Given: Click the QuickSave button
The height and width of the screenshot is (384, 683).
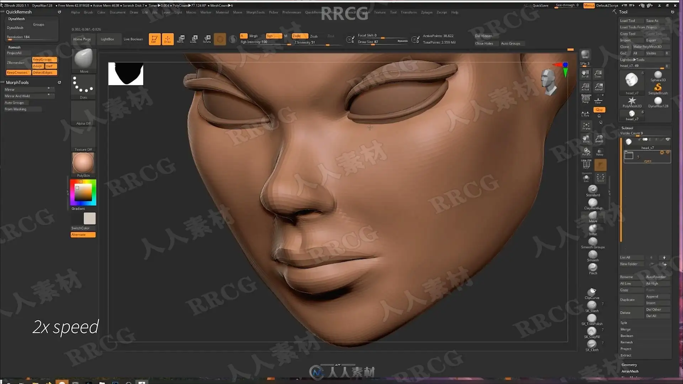Looking at the screenshot, I should (x=540, y=5).
